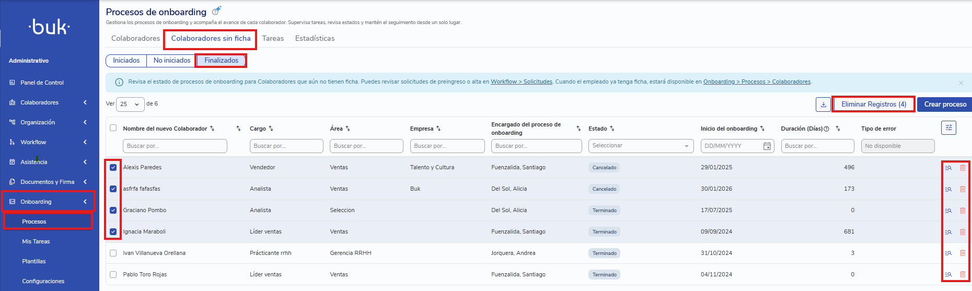Click info icon in blue banner

[x=119, y=82]
